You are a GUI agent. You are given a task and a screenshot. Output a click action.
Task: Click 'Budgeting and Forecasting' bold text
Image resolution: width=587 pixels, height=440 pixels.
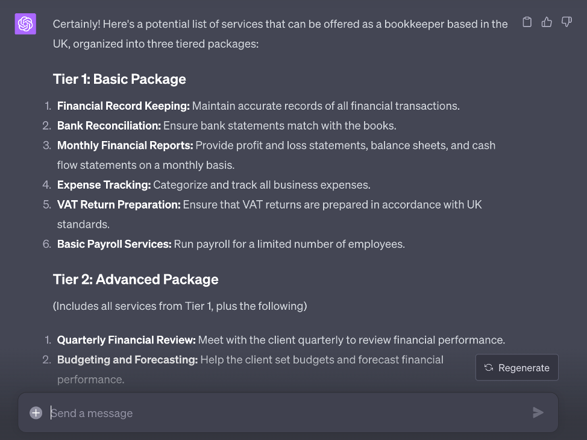click(x=127, y=360)
